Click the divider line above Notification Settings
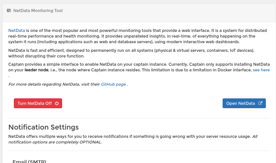276x163 pixels. click(139, 118)
